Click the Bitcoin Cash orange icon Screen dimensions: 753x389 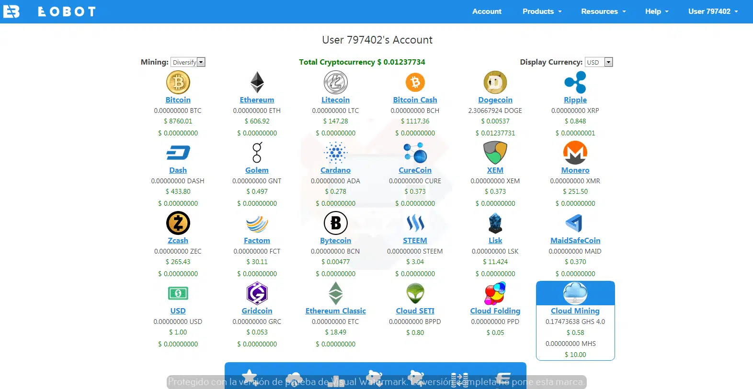tap(415, 82)
